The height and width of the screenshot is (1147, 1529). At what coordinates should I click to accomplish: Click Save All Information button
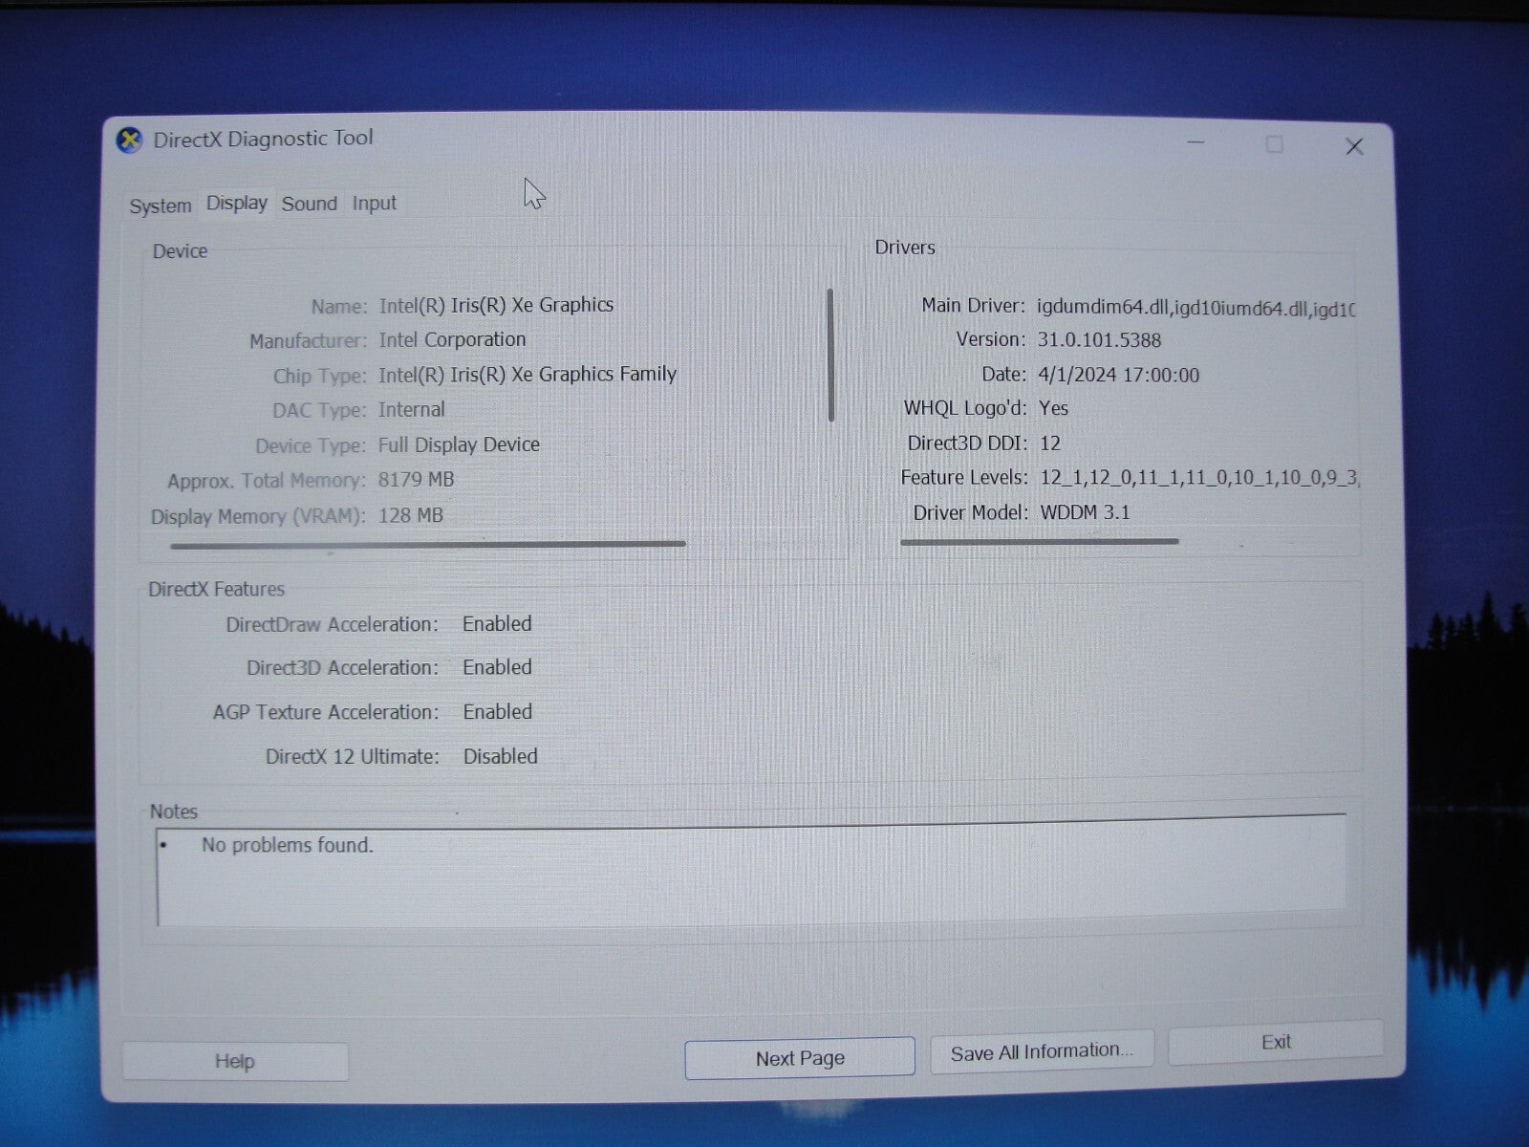click(1041, 1051)
